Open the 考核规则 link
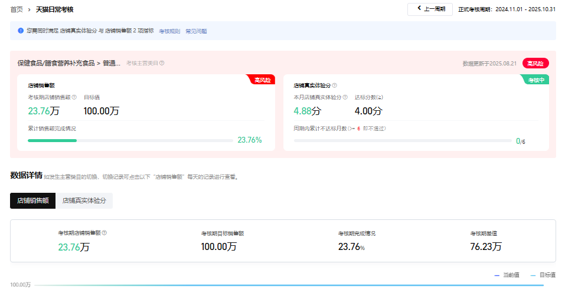The image size is (565, 306). [169, 31]
